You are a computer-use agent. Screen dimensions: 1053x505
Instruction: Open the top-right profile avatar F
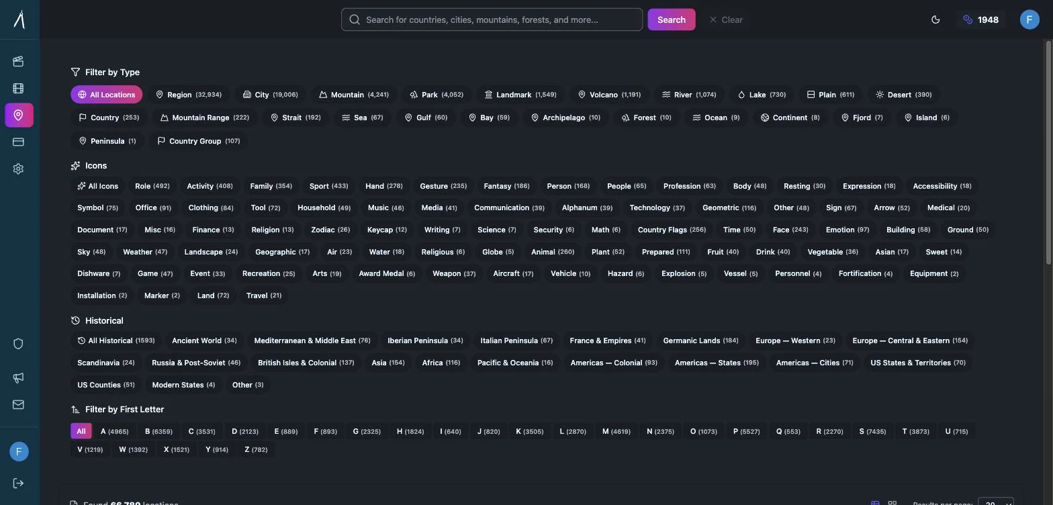coord(1029,19)
